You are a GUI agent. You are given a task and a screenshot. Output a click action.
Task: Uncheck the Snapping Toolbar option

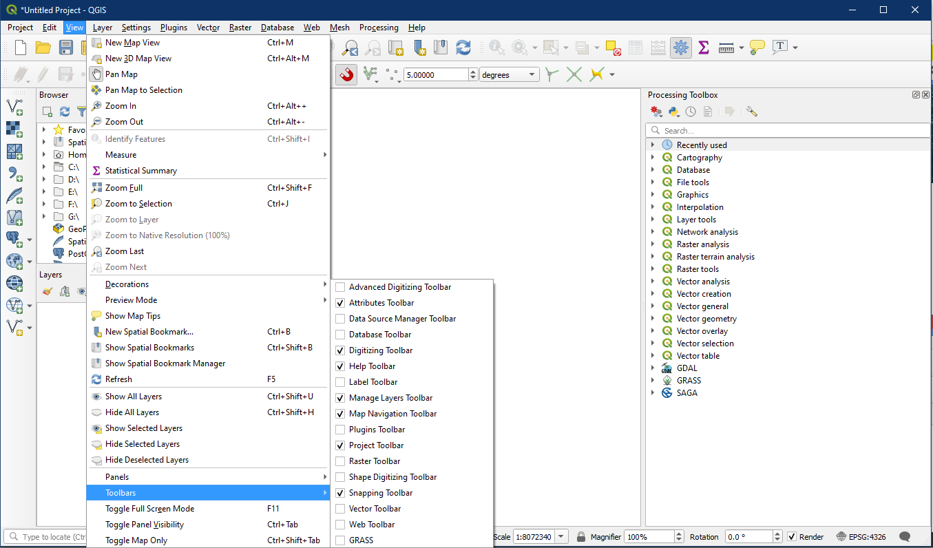[340, 493]
